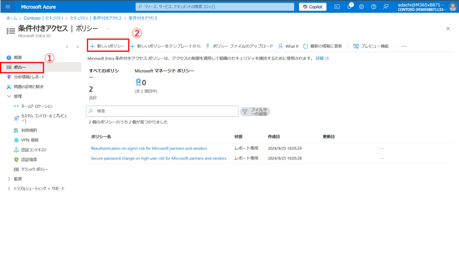Open the What If tool
Viewport: 459px width, 266px height.
(288, 46)
